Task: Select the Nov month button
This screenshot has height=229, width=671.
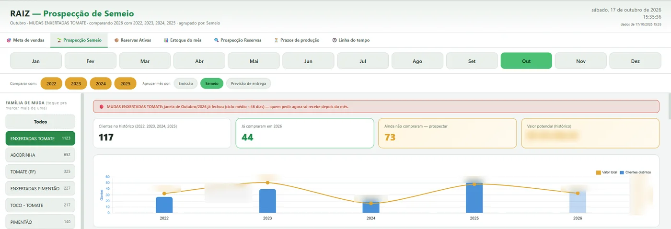Action: (581, 61)
